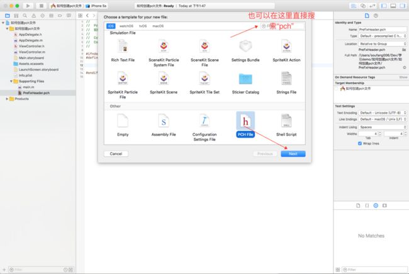
Task: Open the Line Endings dropdown
Action: (383, 119)
